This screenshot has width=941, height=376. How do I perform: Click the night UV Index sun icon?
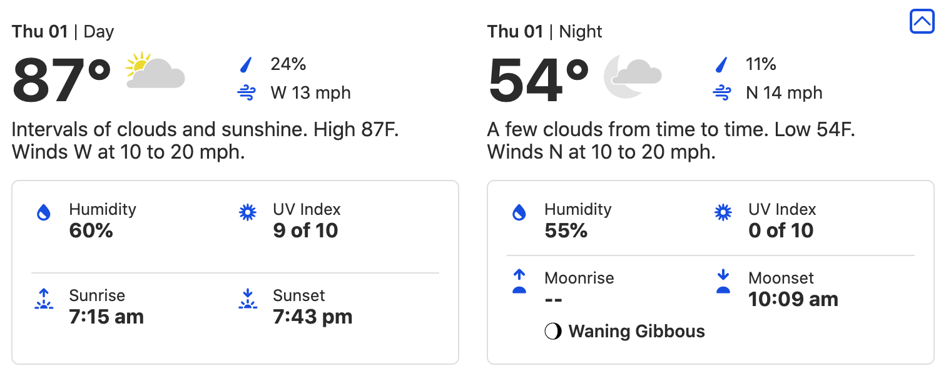(x=723, y=213)
